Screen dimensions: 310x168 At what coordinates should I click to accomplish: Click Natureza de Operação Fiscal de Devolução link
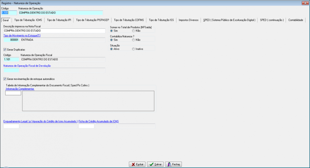(27, 66)
